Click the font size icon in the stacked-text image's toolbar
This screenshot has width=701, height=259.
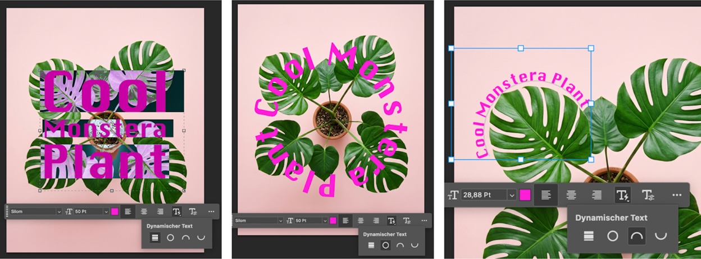point(70,211)
